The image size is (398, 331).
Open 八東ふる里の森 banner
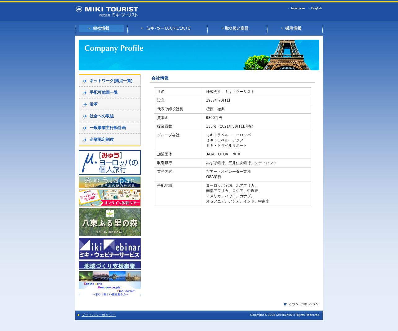click(x=110, y=222)
